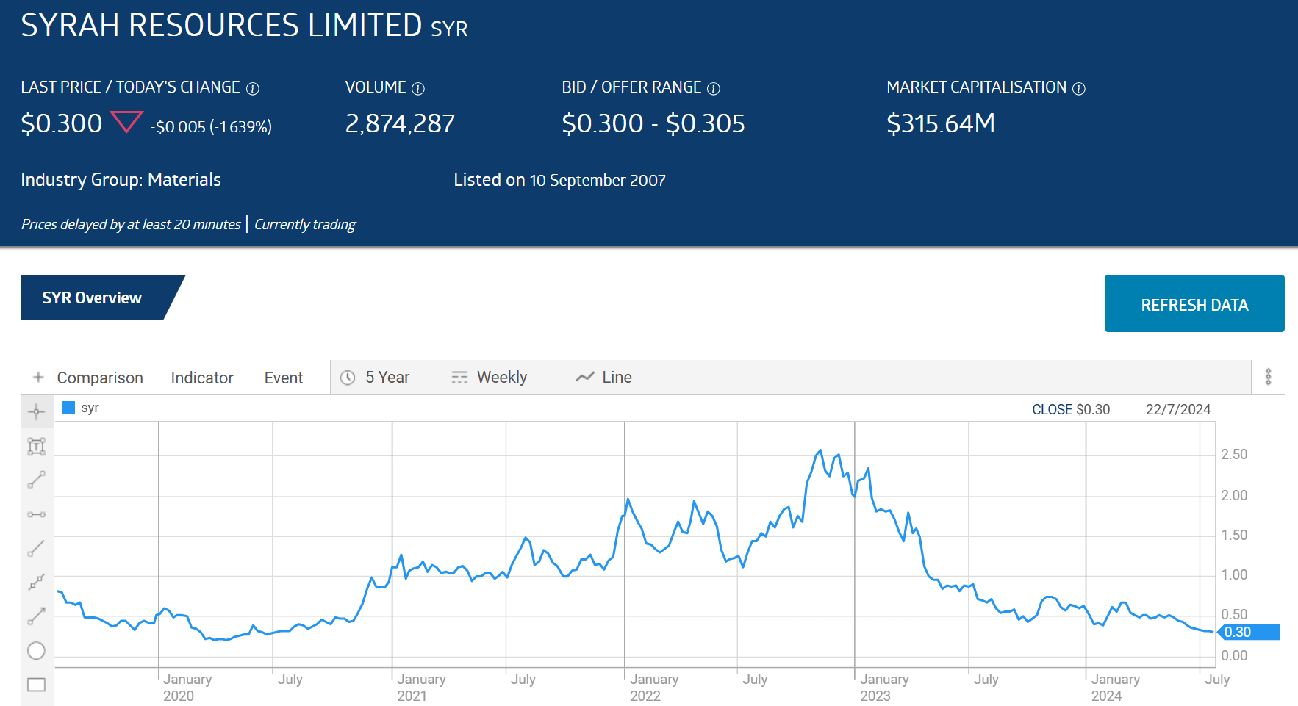1298x706 pixels.
Task: Open the Event menu
Action: point(284,378)
